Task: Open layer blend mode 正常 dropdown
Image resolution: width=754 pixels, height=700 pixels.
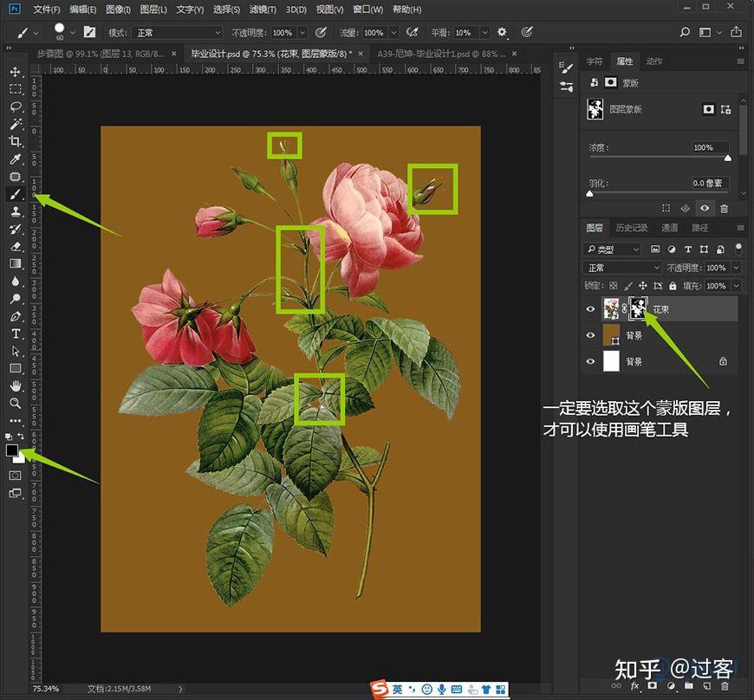Action: pyautogui.click(x=622, y=268)
